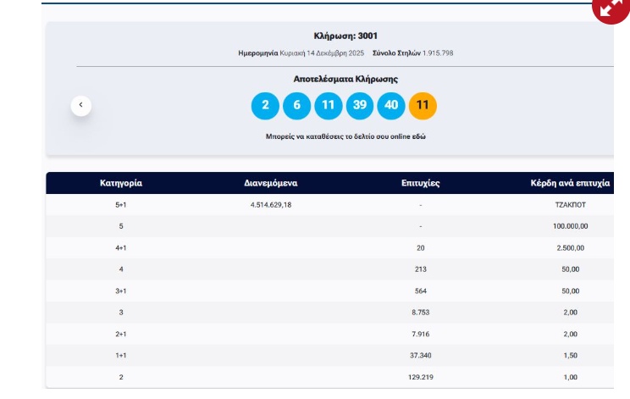This screenshot has width=630, height=399.
Task: Click the blue ball number 2
Action: (265, 106)
